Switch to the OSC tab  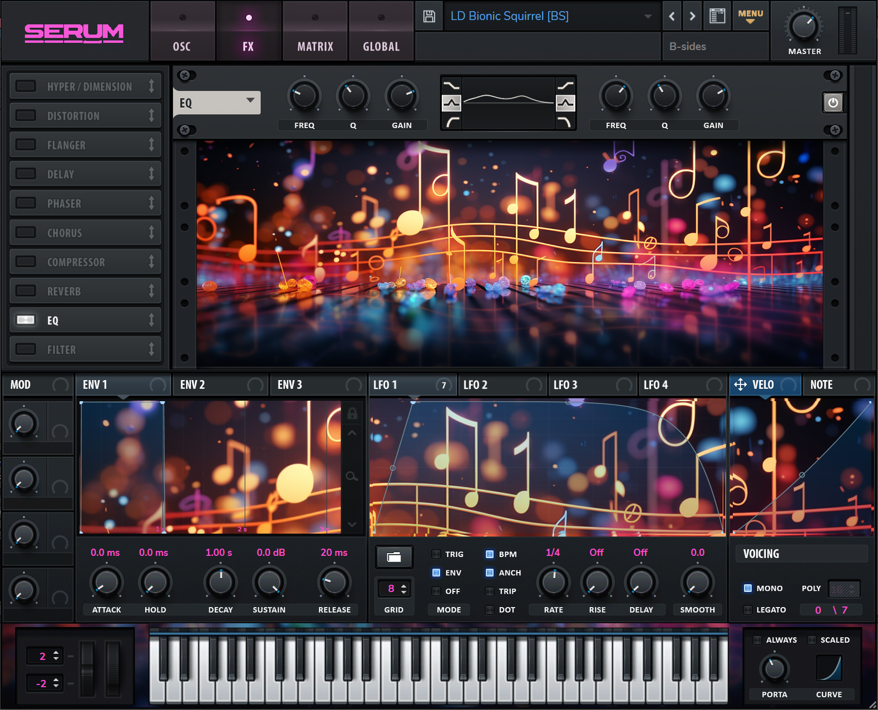click(x=182, y=31)
